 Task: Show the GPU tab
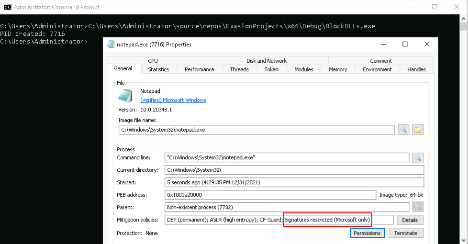(153, 61)
